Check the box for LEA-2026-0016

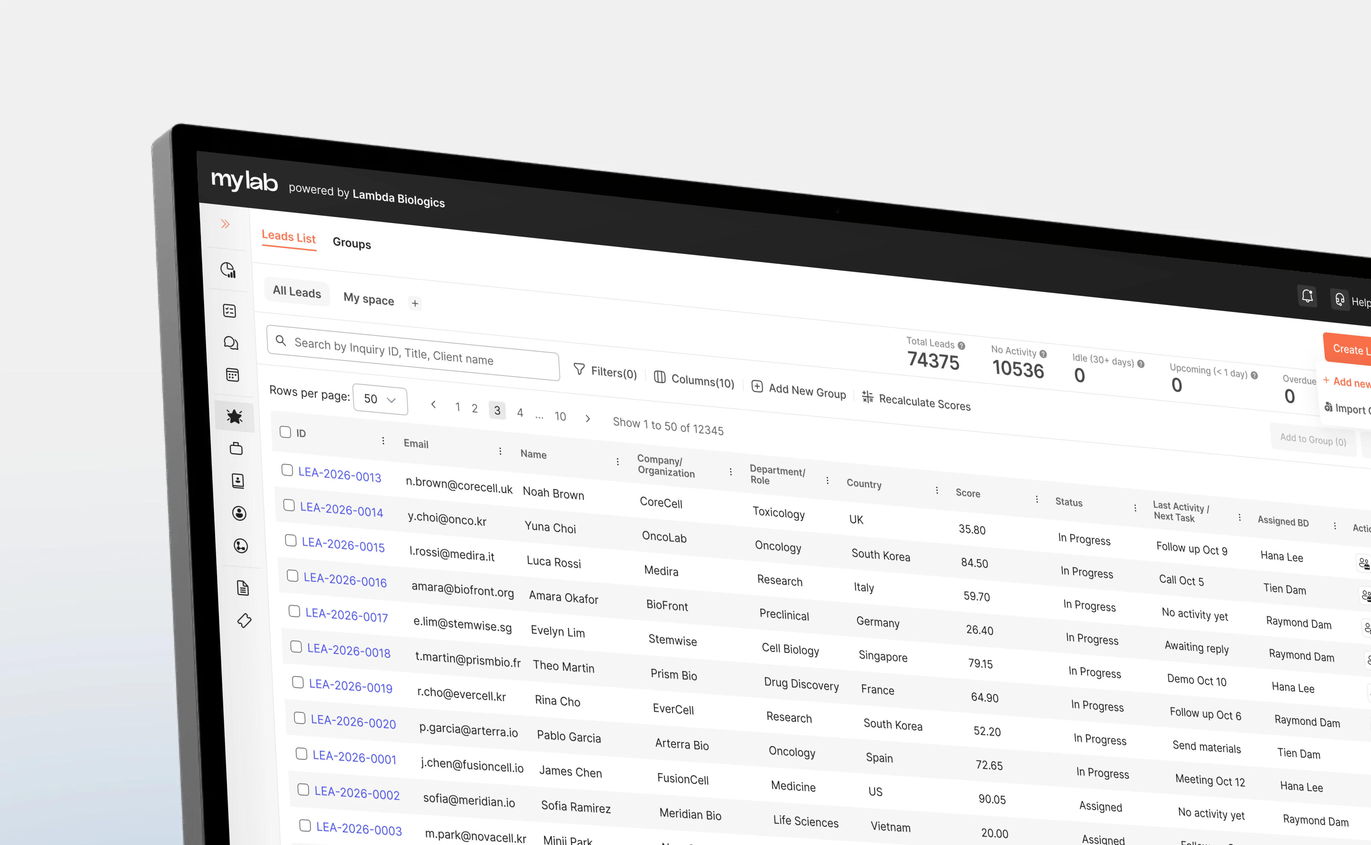[x=292, y=576]
